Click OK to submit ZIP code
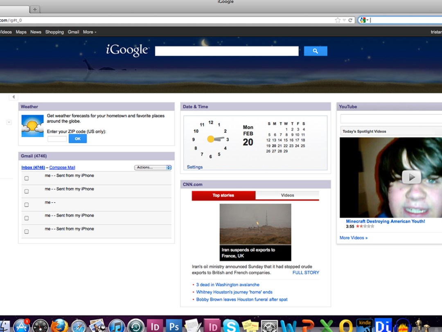 [x=77, y=139]
